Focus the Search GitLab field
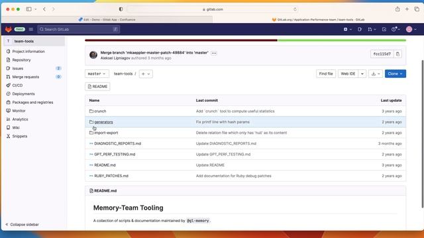Image resolution: width=424 pixels, height=238 pixels. pos(79,29)
